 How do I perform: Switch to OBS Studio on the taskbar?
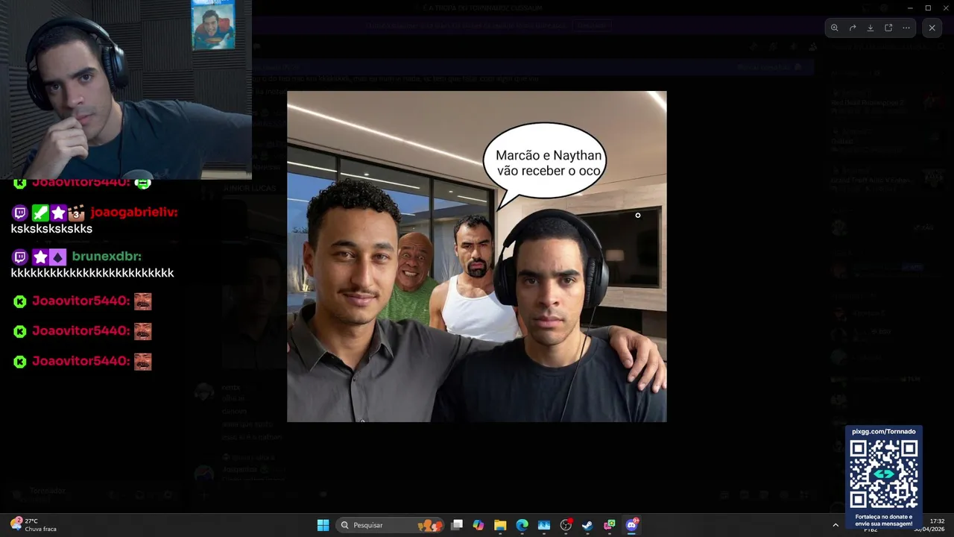(566, 525)
